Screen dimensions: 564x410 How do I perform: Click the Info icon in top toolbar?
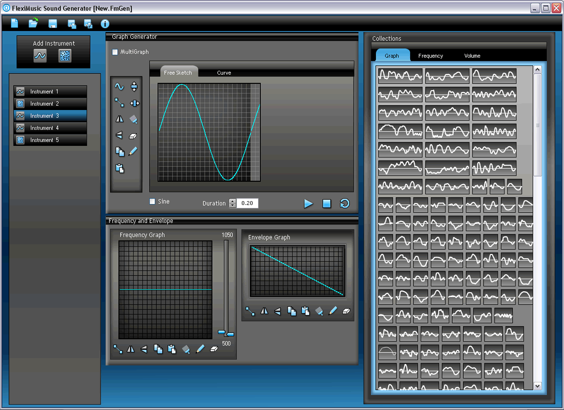105,24
